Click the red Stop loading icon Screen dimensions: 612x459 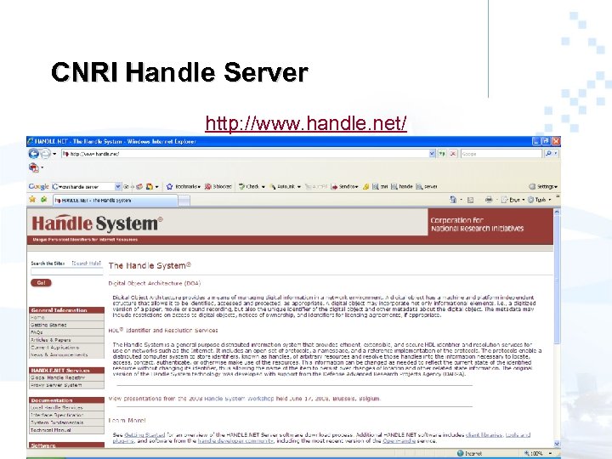pos(453,154)
